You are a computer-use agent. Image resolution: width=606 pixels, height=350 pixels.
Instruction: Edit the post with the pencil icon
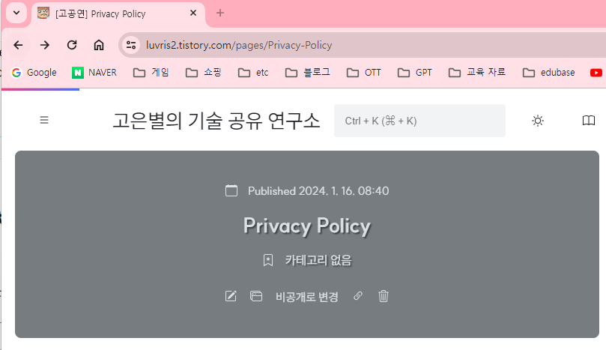231,296
